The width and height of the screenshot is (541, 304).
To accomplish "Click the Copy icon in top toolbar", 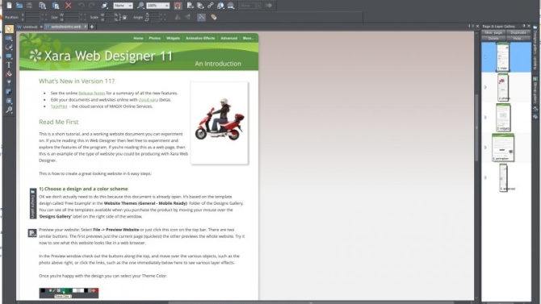I will click(43, 6).
